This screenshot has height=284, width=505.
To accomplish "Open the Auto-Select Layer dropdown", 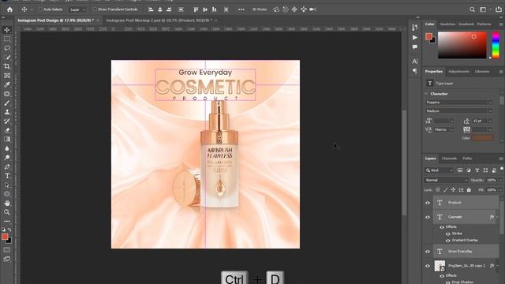I will click(x=77, y=9).
